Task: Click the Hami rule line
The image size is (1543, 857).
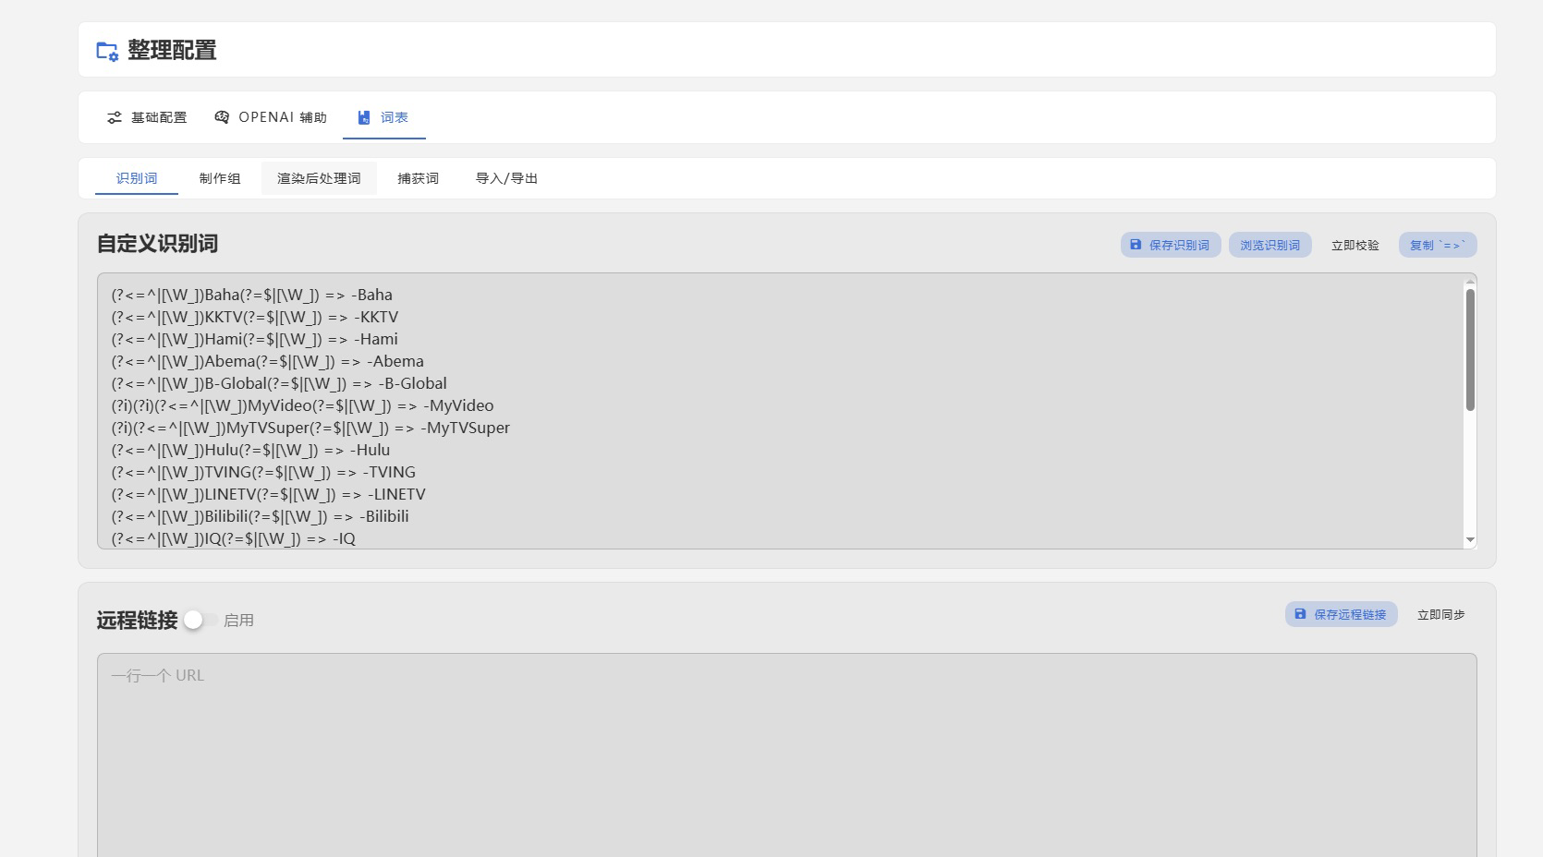Action: [x=255, y=339]
